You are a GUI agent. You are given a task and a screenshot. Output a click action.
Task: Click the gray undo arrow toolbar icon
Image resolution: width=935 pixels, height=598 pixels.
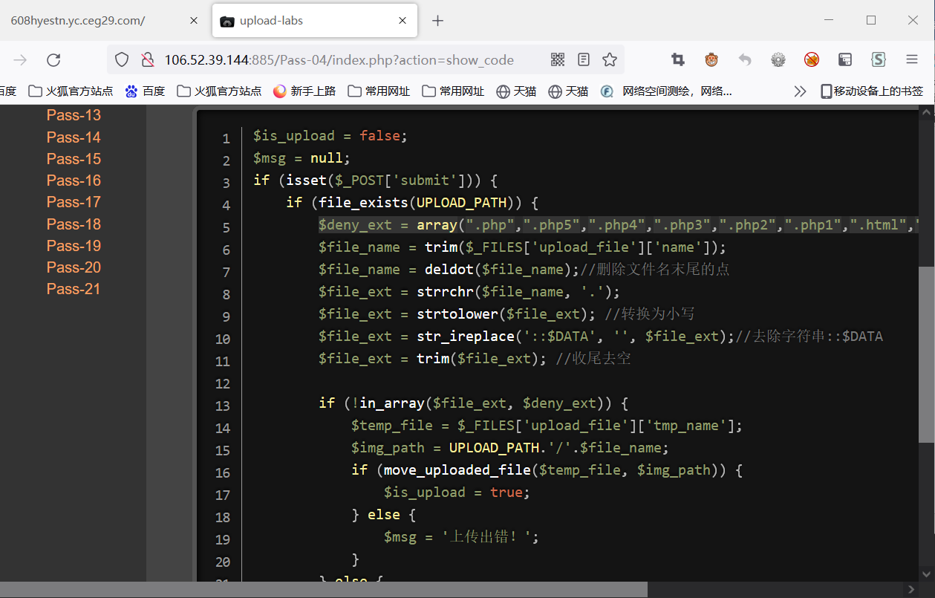click(745, 60)
